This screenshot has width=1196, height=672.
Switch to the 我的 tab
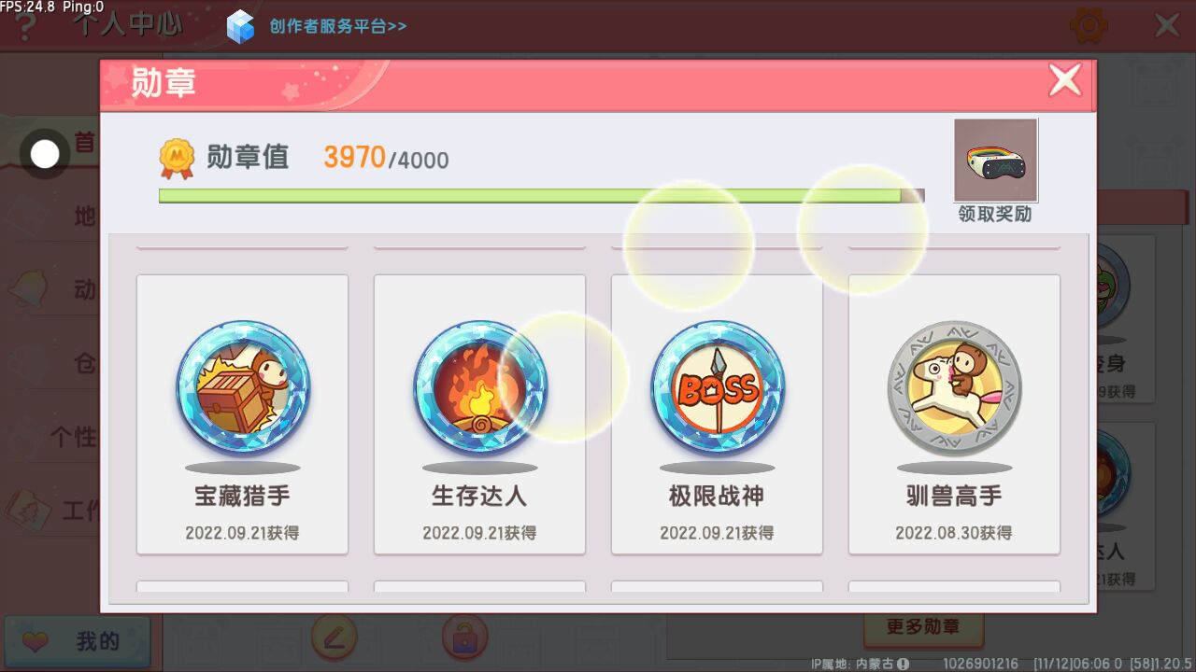coord(77,642)
